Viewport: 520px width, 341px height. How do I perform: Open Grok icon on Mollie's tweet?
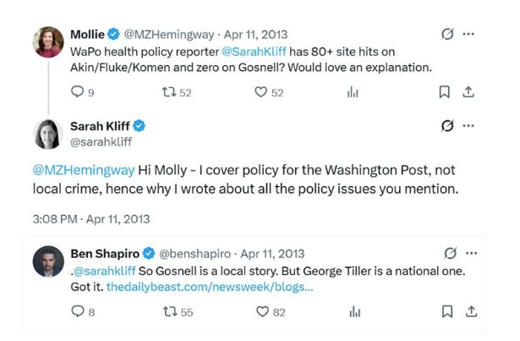448,35
